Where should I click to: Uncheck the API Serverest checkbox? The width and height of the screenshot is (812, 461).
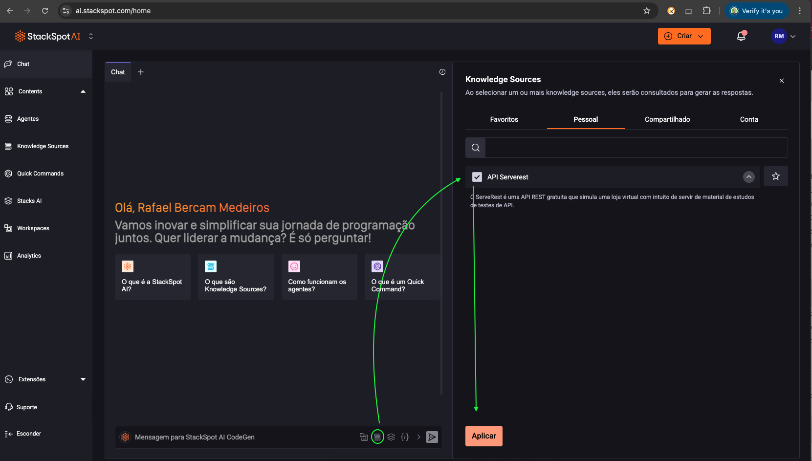pyautogui.click(x=477, y=177)
